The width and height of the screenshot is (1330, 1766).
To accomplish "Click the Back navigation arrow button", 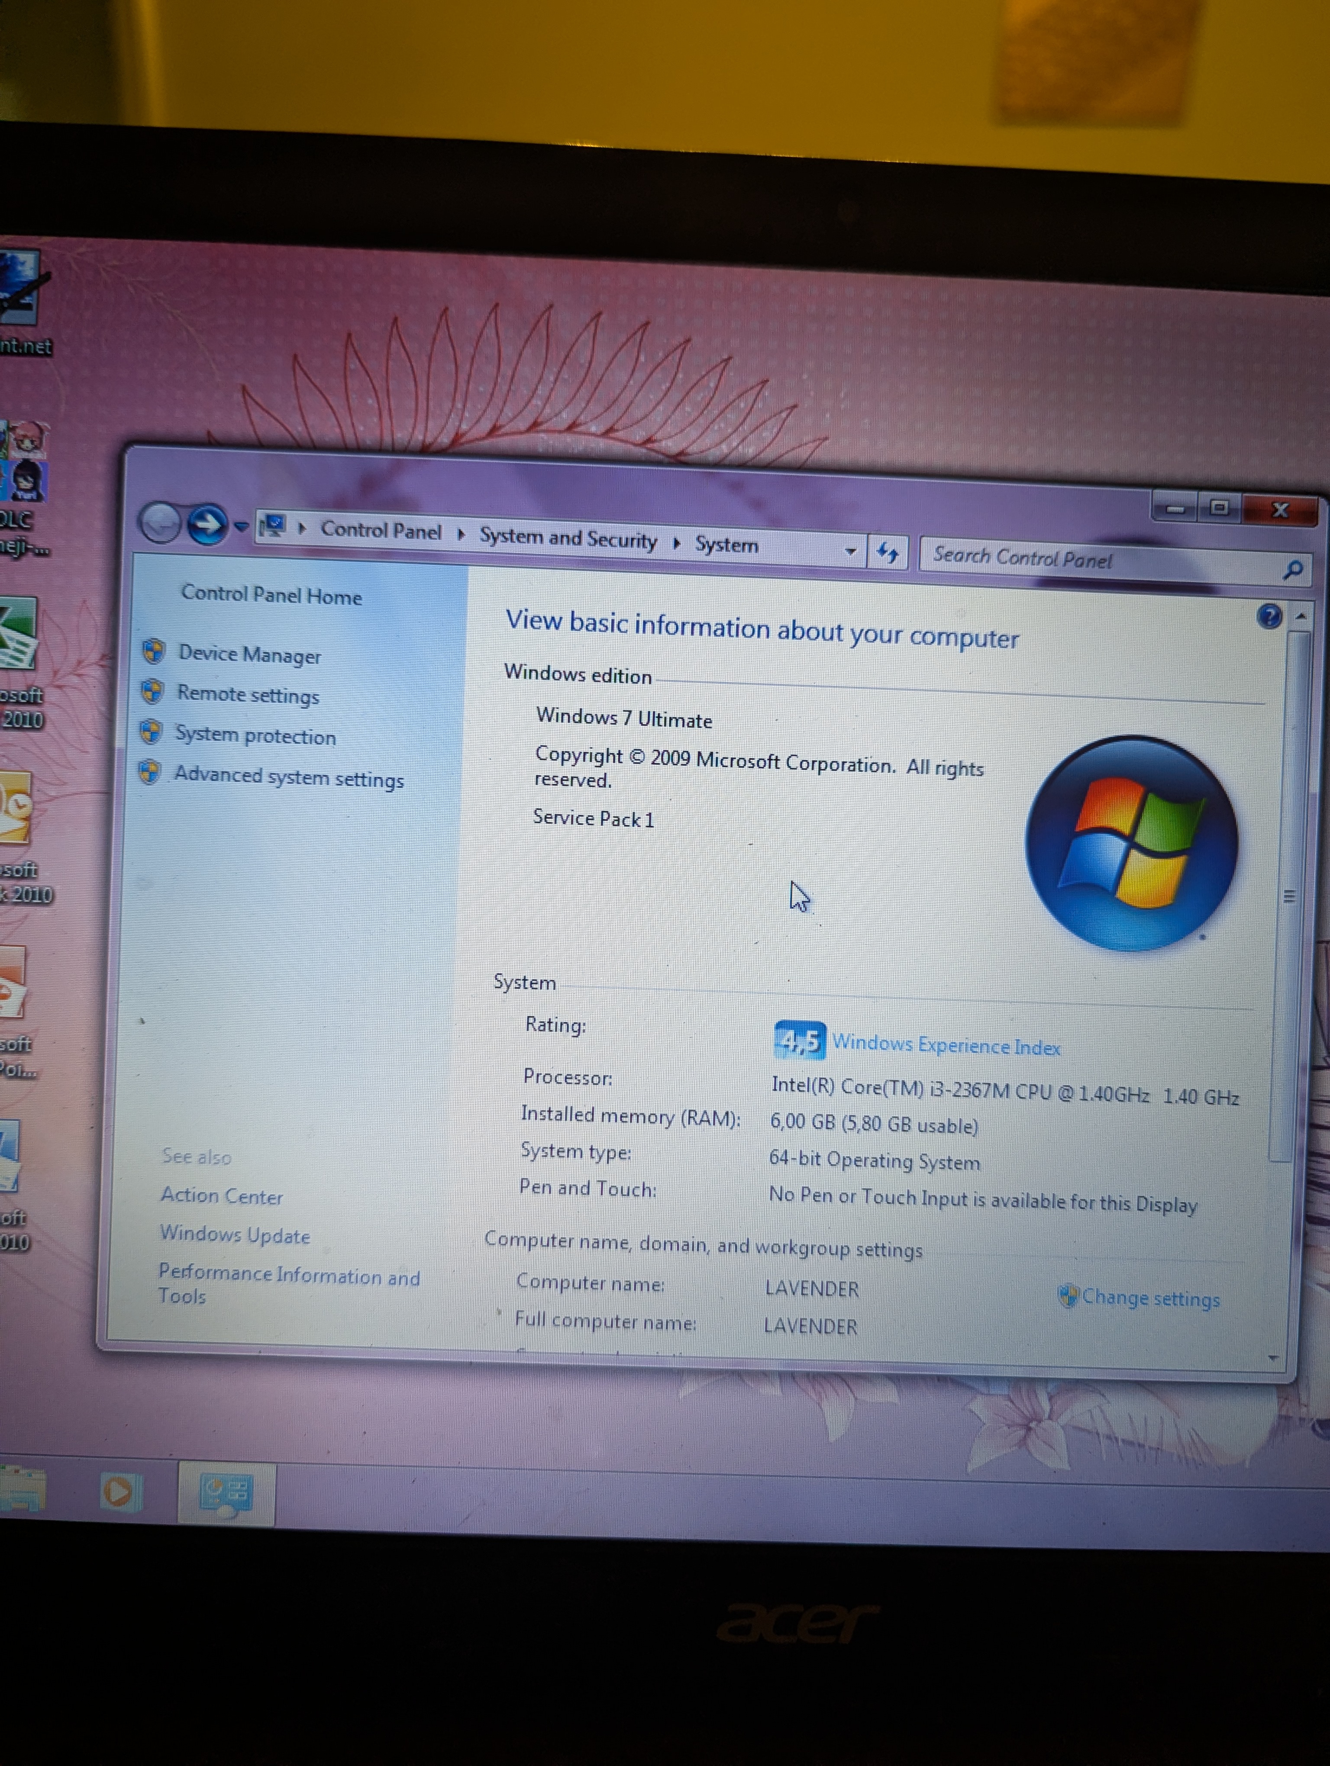I will pos(161,523).
